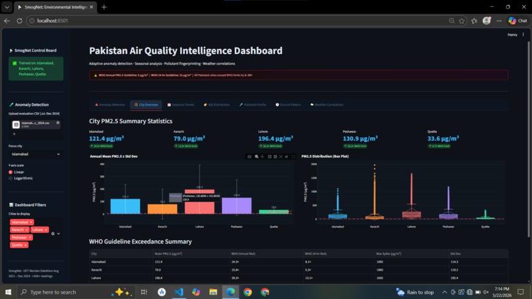Launch Visual Studio Code from taskbar
This screenshot has height=299, width=532.
[x=179, y=292]
